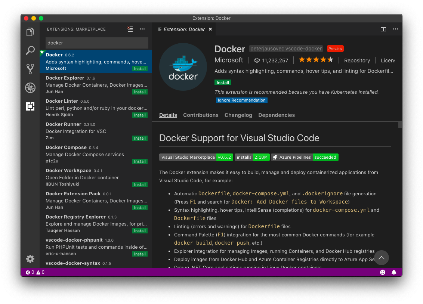The image size is (423, 304).
Task: Click the Azure Pipelines succeeded badge
Action: coord(305,157)
